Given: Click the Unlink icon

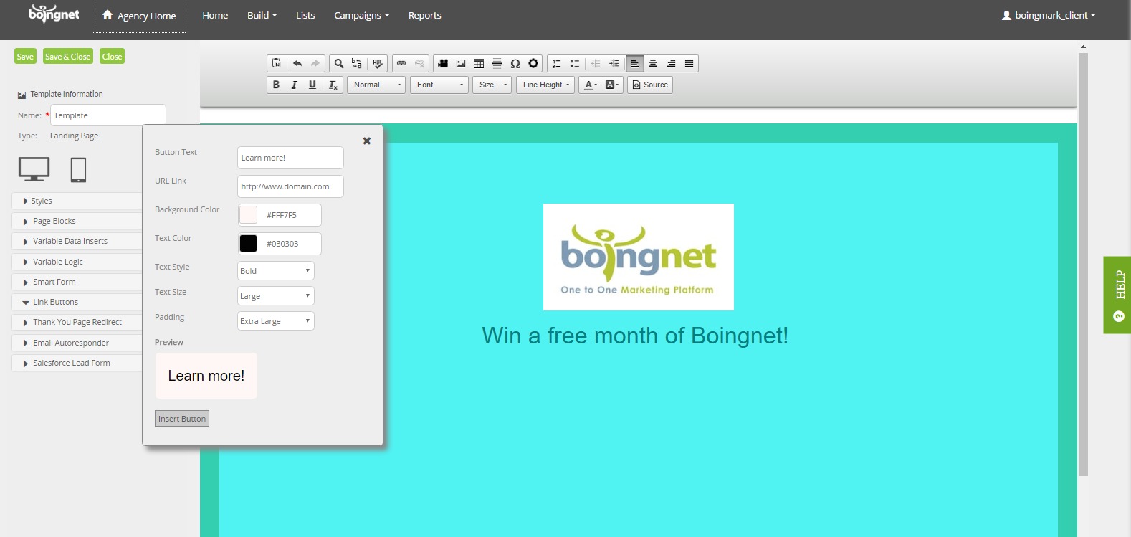Looking at the screenshot, I should pyautogui.click(x=419, y=64).
